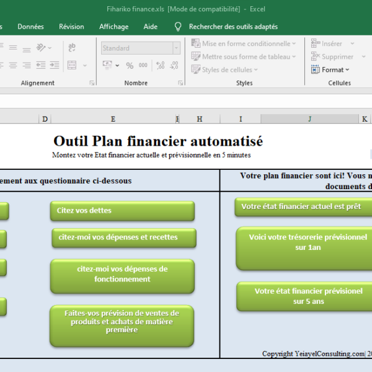The width and height of the screenshot is (372, 372).
Task: Select column H header
Action: (200, 119)
